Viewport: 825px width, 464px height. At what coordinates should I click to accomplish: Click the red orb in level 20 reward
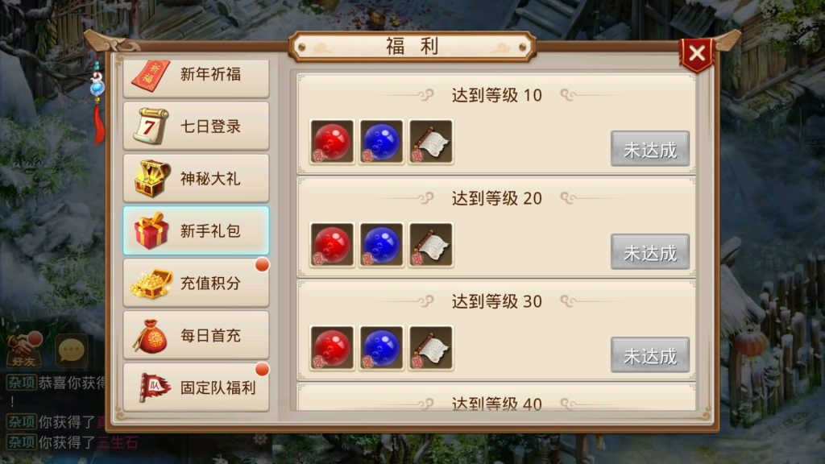tap(331, 245)
